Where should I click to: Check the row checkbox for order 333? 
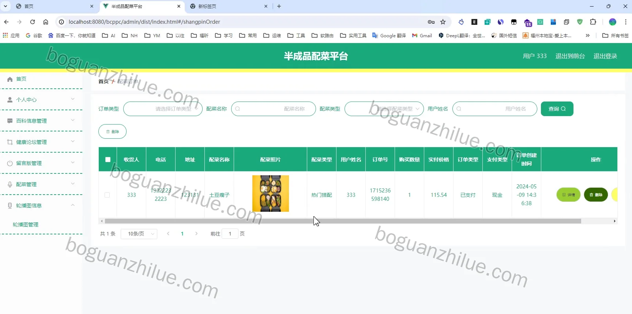107,195
